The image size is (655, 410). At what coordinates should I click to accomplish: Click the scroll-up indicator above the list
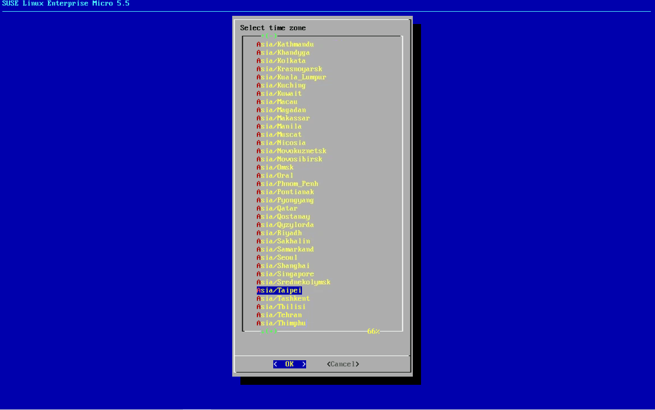pos(269,36)
